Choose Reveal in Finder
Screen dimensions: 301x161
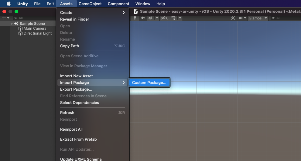[x=93, y=19]
